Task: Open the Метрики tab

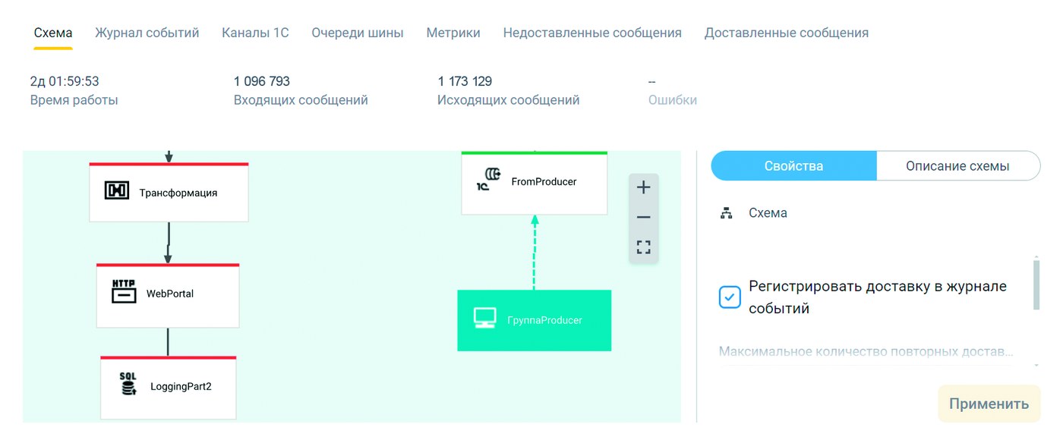Action: point(453,33)
